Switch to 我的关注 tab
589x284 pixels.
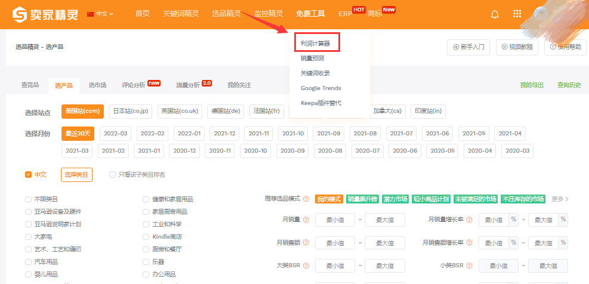click(239, 85)
